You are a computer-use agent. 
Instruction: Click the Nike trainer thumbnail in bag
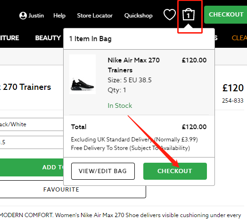pyautogui.click(x=82, y=74)
